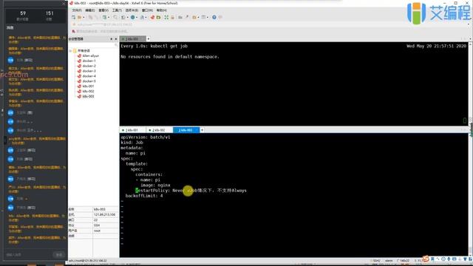
Task: Click the Sogou input method tray icon
Action: (426, 259)
